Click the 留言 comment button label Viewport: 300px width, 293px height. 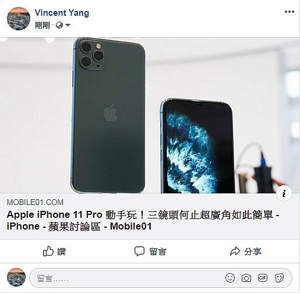click(158, 252)
